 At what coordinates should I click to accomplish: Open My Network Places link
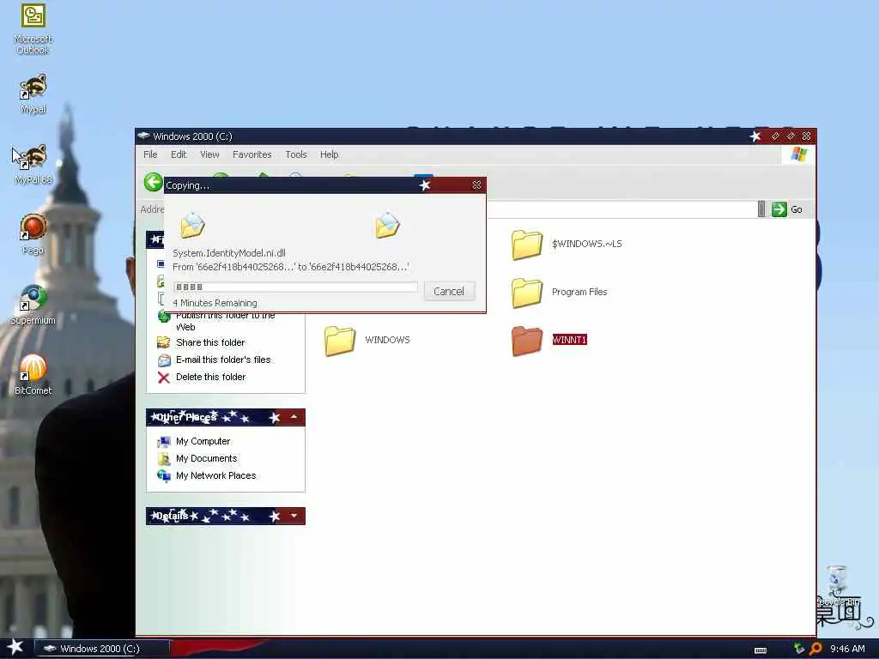coord(215,475)
